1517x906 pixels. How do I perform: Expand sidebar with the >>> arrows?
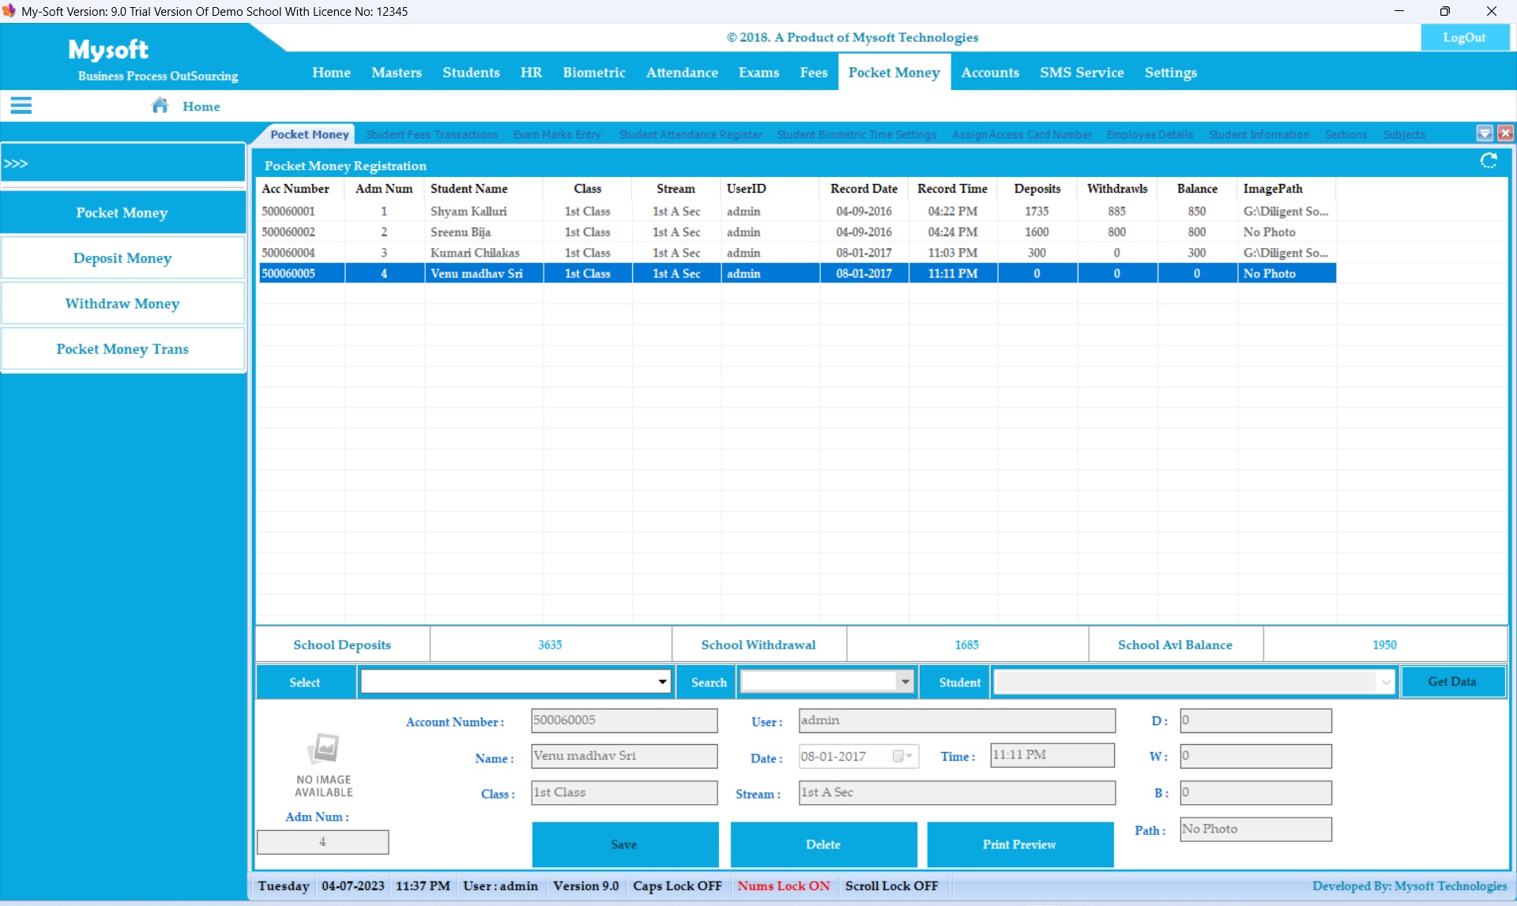tap(16, 164)
